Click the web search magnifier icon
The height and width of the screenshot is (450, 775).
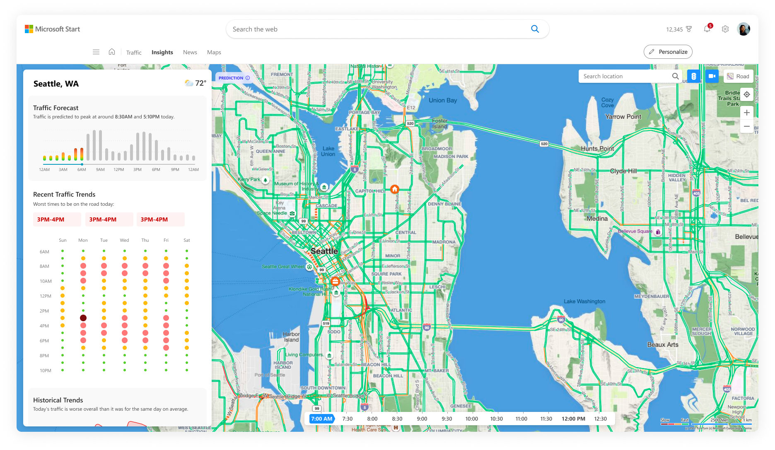[535, 29]
